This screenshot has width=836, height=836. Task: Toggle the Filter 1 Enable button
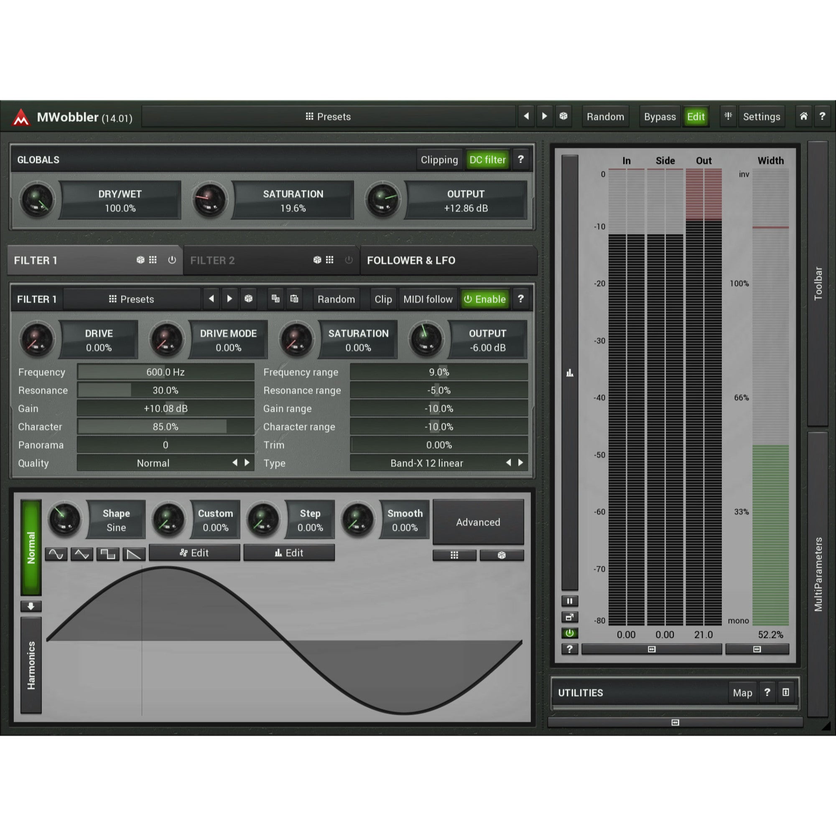(x=485, y=299)
